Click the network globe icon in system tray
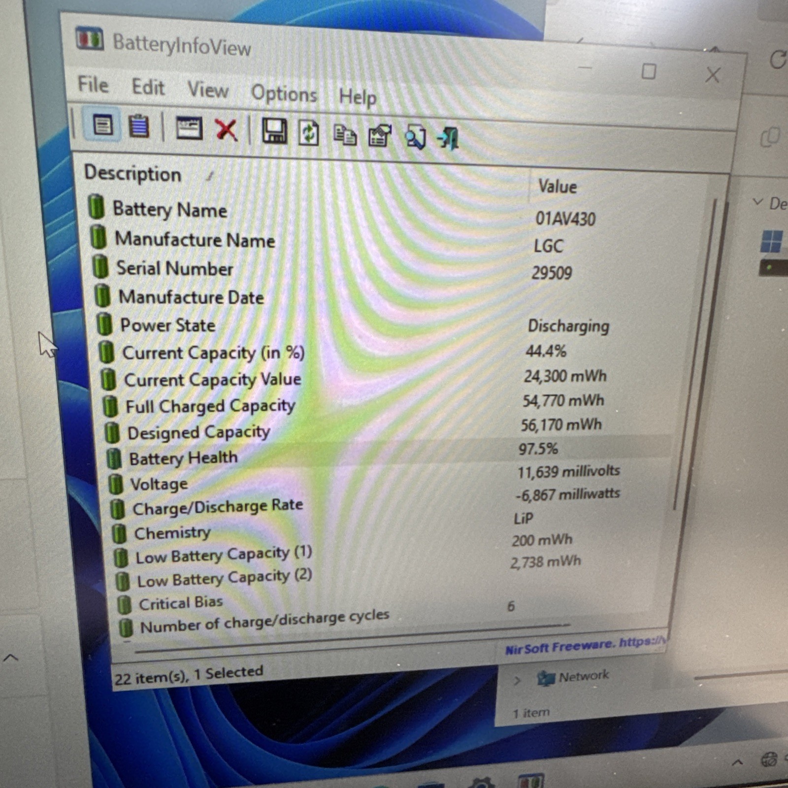Image resolution: width=788 pixels, height=788 pixels. [769, 759]
